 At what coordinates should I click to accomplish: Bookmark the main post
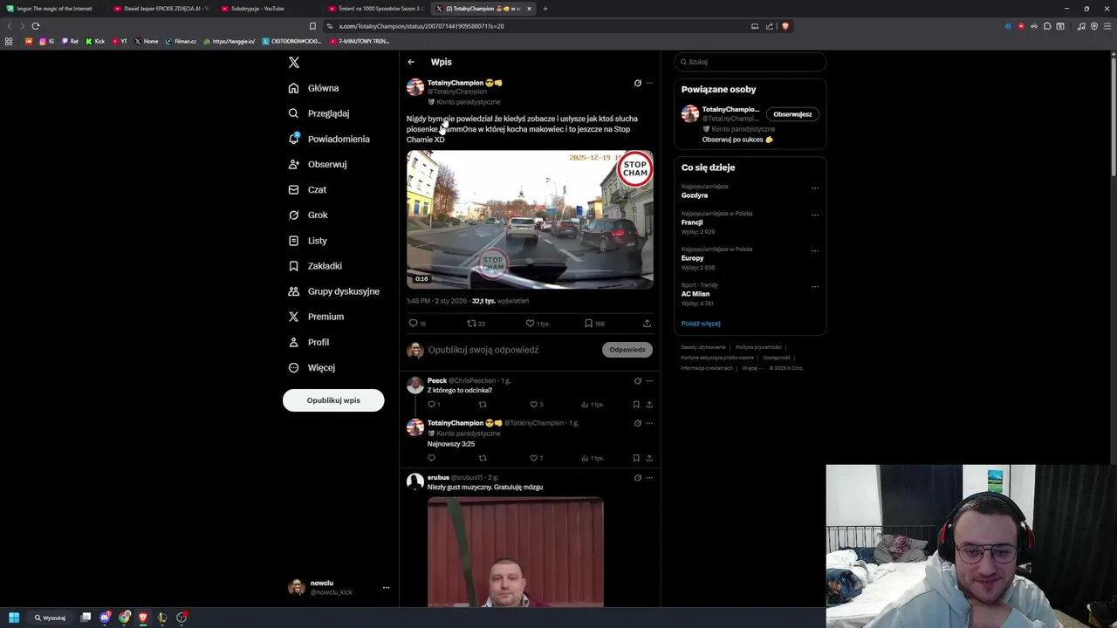[589, 324]
